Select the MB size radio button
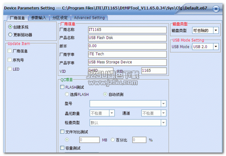226x156 pixels. point(67,140)
